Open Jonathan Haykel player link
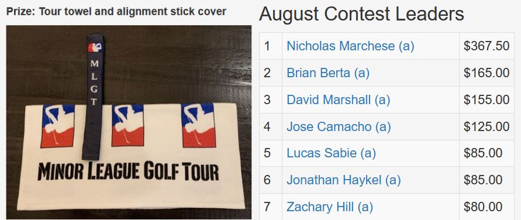 click(x=344, y=180)
